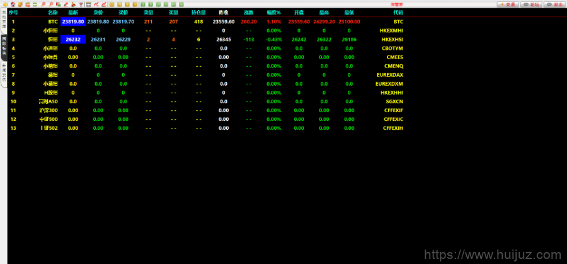Click the funnel filter icon
The image size is (567, 264).
click(x=81, y=4)
